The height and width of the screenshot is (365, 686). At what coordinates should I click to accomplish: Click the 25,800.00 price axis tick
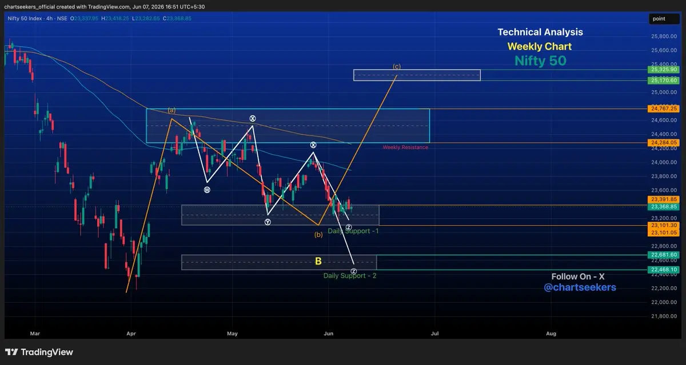click(x=664, y=36)
